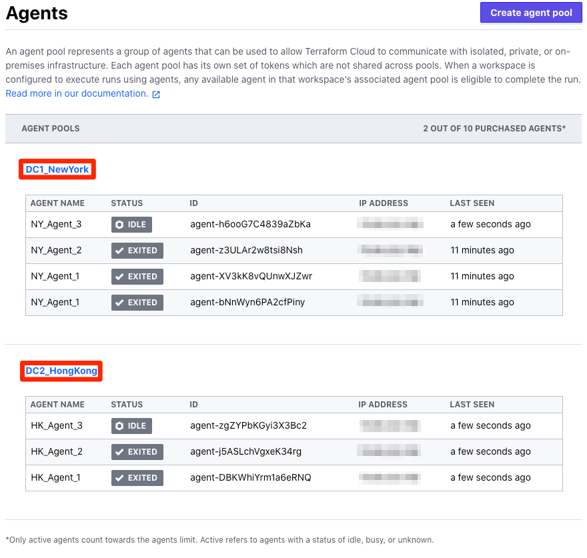The height and width of the screenshot is (558, 587).
Task: Click STATUS column header in DC1_NewYork table
Action: pos(127,203)
